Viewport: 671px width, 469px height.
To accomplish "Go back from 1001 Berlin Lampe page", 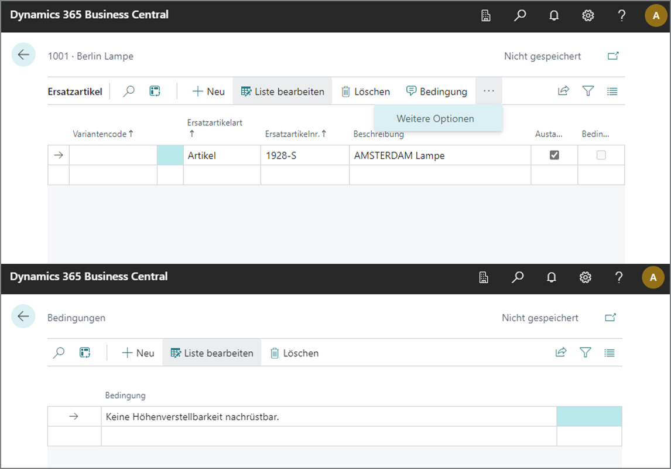I will pos(23,55).
